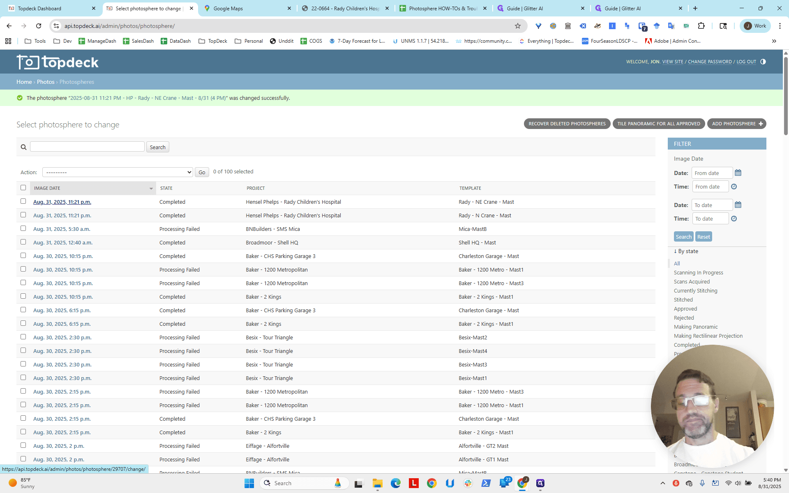Click the Reset filter button
Screen dimensions: 789x493
click(704, 237)
